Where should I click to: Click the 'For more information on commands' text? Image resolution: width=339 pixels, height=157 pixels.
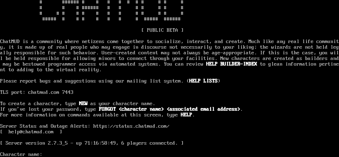point(97,115)
